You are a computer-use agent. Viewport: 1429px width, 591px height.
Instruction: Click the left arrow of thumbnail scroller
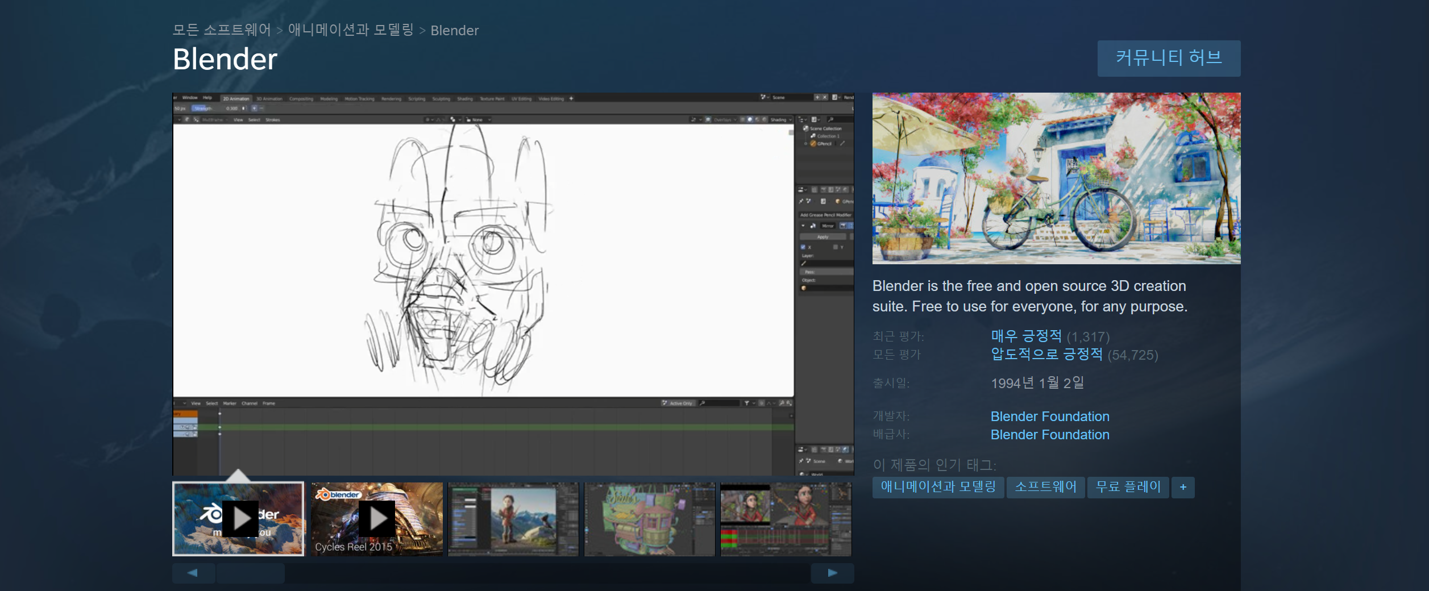click(x=193, y=573)
